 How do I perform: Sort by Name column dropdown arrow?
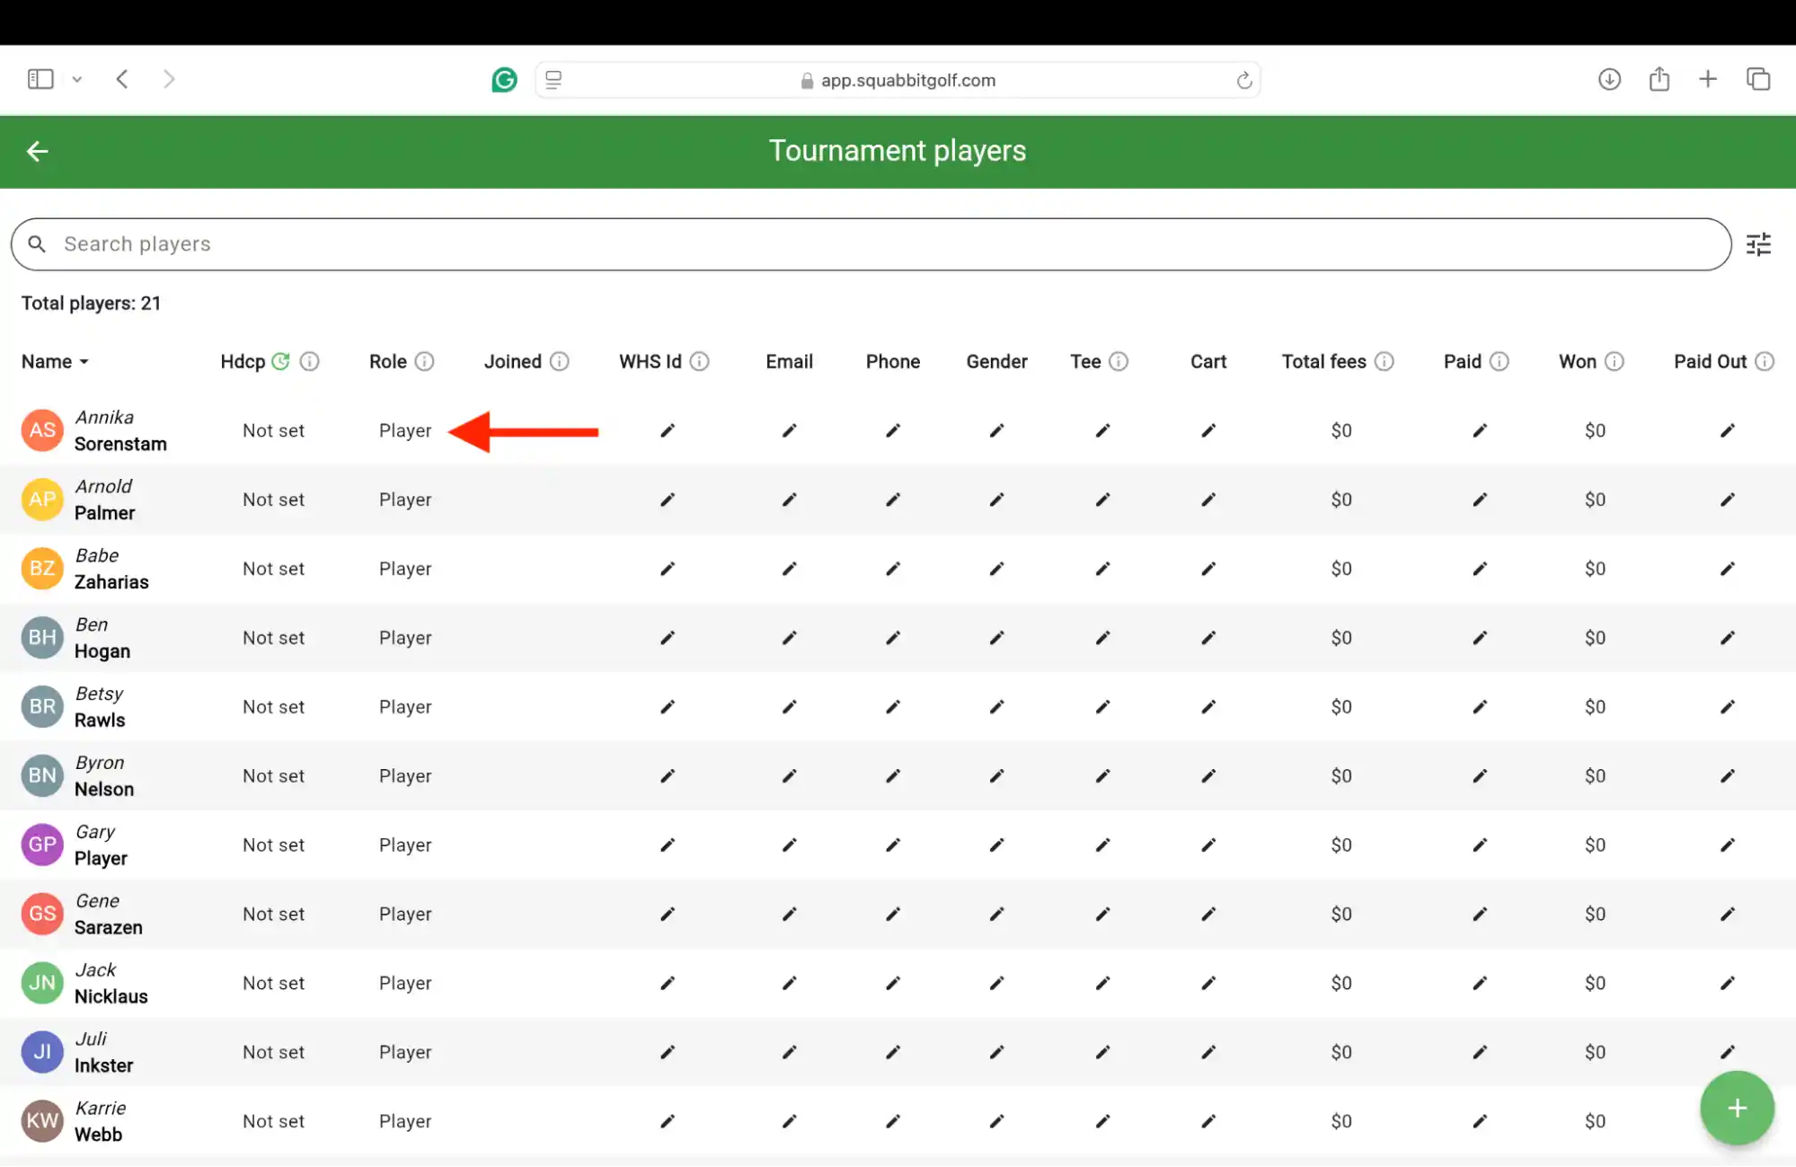[84, 362]
